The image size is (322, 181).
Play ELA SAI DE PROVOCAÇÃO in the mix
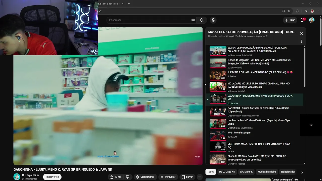click(254, 51)
